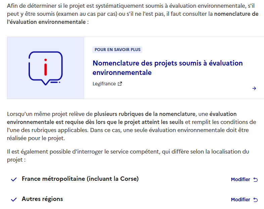The image size is (264, 209).
Task: Click the word 'environnementale' in the card title
Action: (x=122, y=73)
